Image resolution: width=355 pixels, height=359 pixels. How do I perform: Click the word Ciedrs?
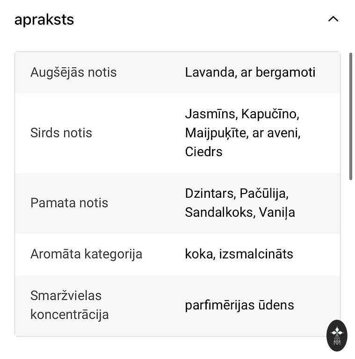click(x=203, y=151)
